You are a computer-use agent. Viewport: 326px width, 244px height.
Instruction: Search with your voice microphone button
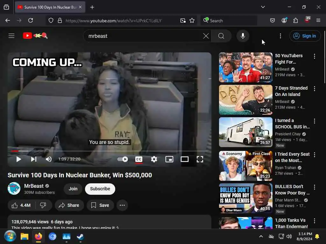243,36
